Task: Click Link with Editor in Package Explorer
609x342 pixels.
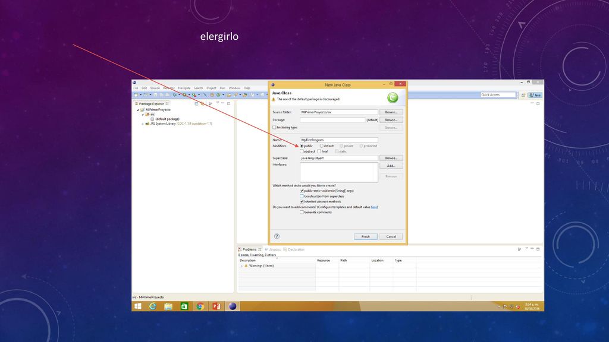Action: click(x=202, y=103)
